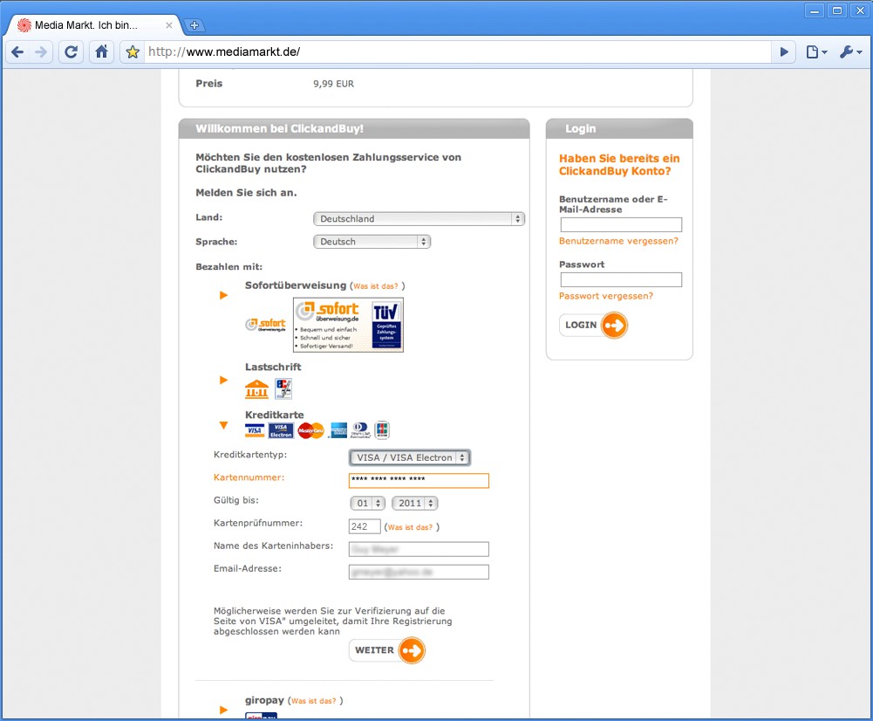Click the Go arrow beside the address bar
This screenshot has width=873, height=721.
point(784,52)
